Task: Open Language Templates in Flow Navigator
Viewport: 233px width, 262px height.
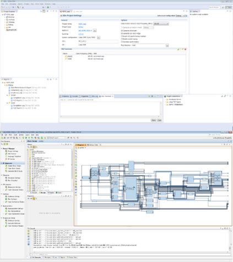Action: click(13, 156)
